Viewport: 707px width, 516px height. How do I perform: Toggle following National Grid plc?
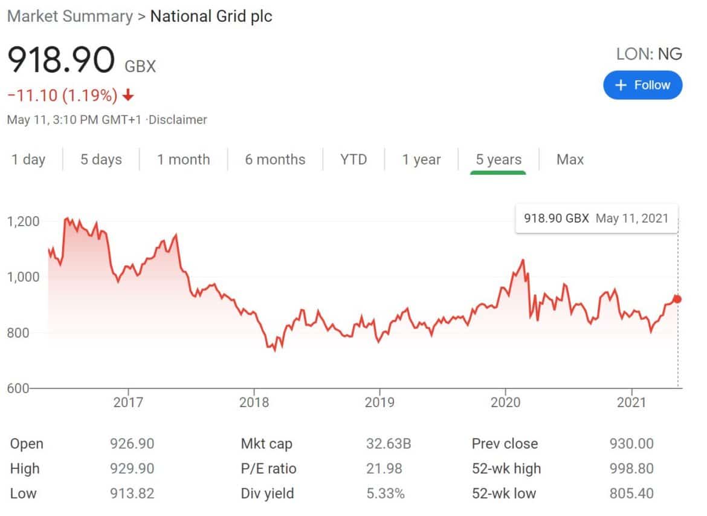642,85
